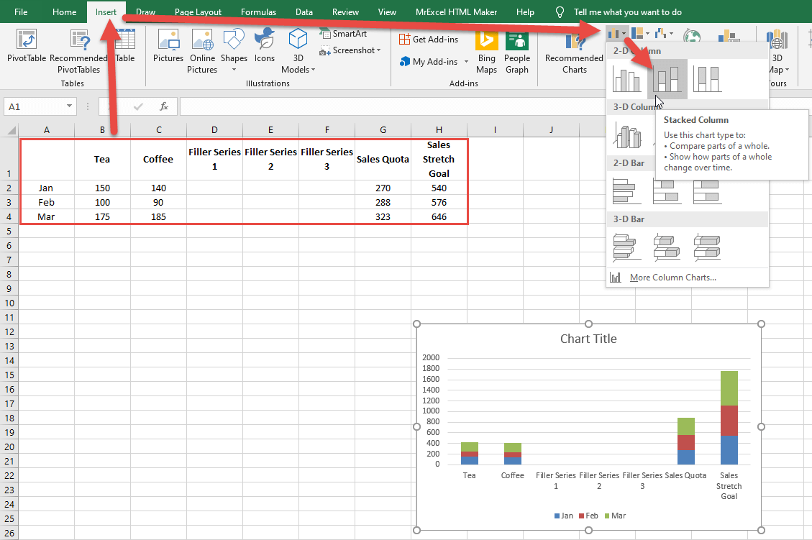Select the 3-D 100% Stacked Bar chart
Image resolution: width=812 pixels, height=540 pixels.
tap(707, 247)
